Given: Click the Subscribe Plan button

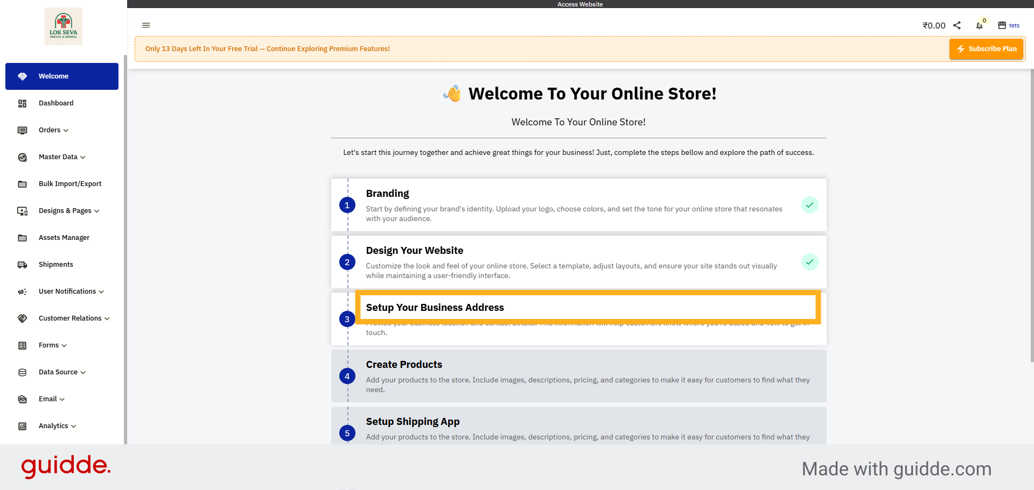Looking at the screenshot, I should (x=986, y=48).
